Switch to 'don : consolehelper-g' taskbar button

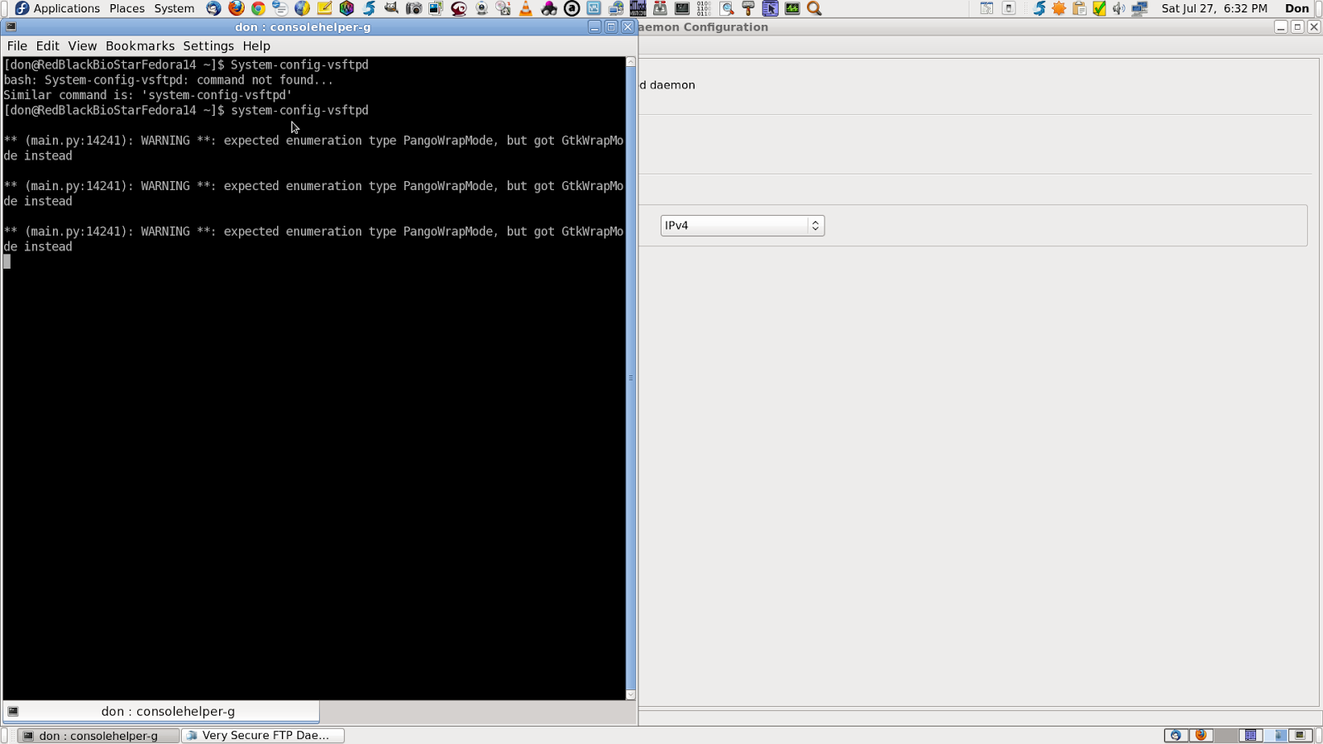(98, 735)
